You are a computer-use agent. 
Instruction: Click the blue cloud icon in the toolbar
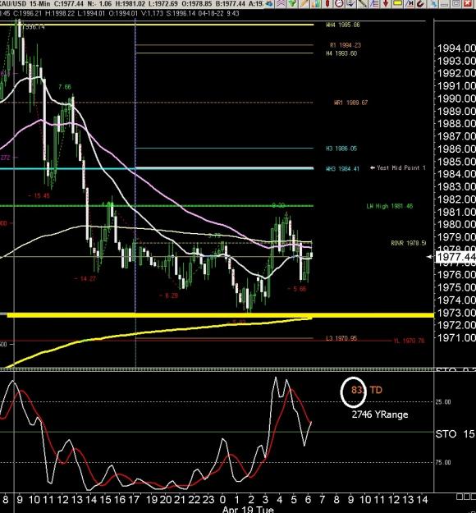pyautogui.click(x=269, y=3)
